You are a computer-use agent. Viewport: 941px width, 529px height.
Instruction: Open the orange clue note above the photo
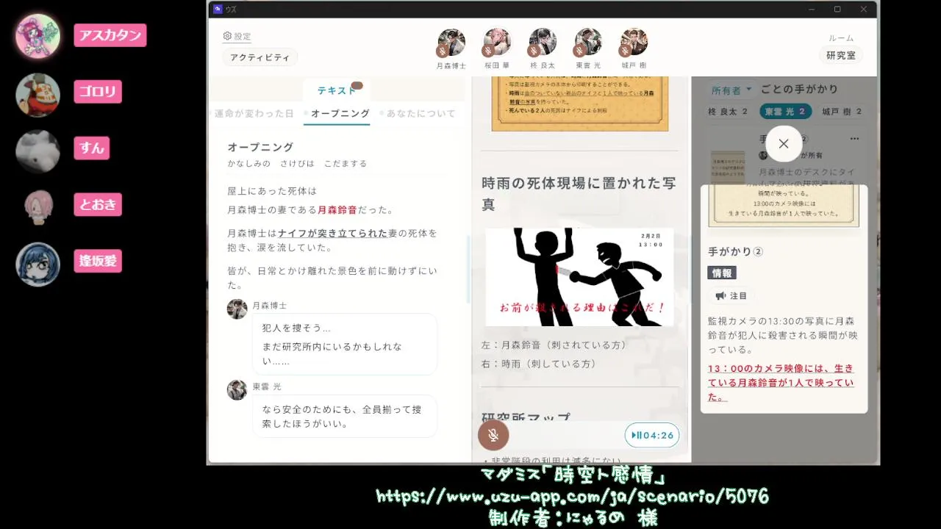coord(580,104)
